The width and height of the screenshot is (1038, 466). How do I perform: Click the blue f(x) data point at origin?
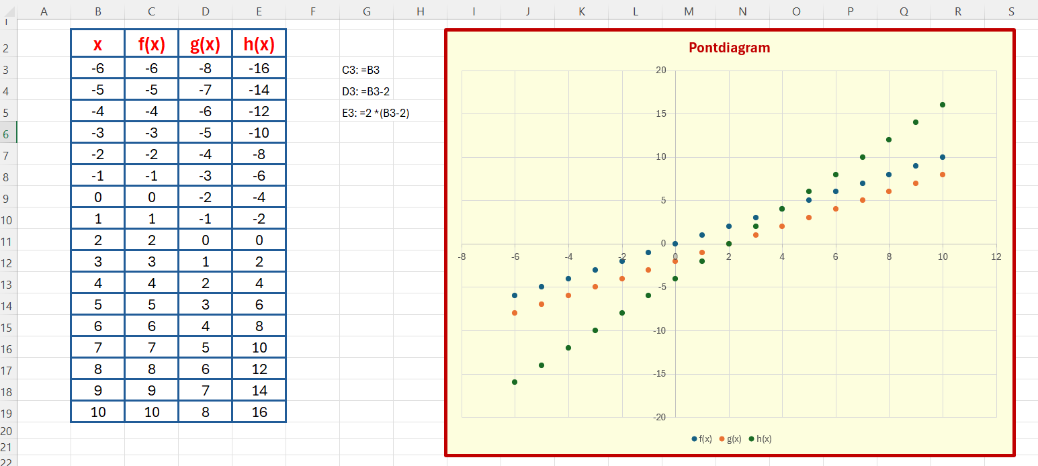coord(675,244)
